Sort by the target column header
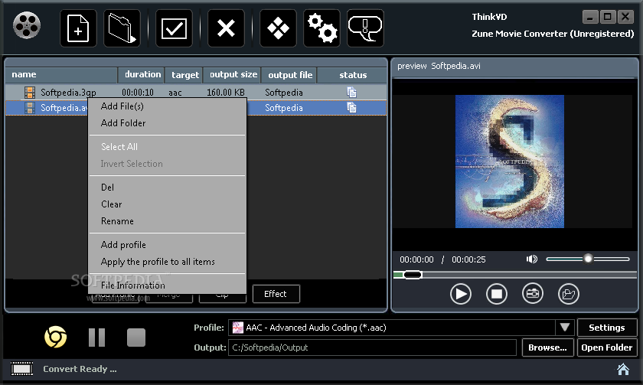 [x=184, y=75]
